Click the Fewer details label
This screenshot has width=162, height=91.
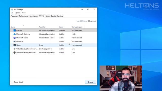[x=18, y=82]
